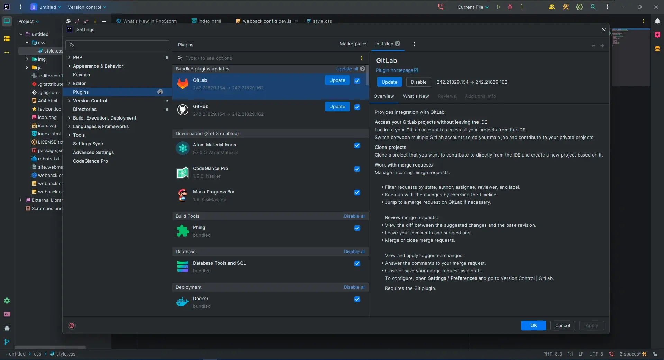The height and width of the screenshot is (360, 664).
Task: Click the Run button in top toolbar
Action: click(x=498, y=7)
